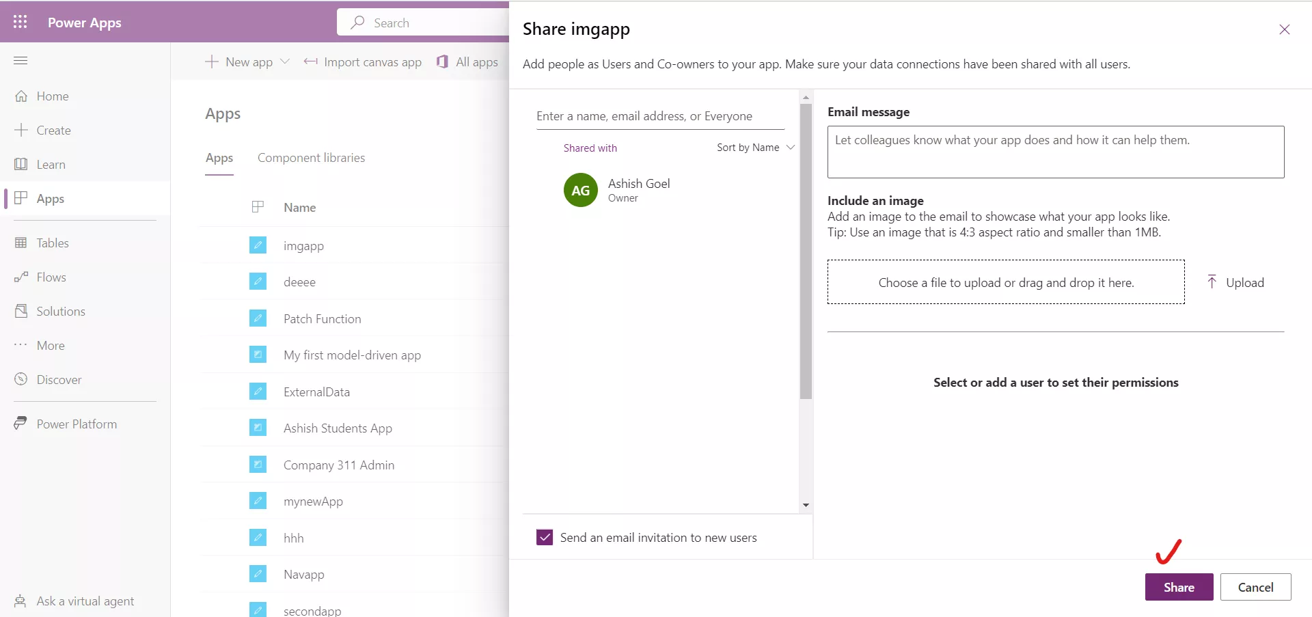Screen dimensions: 1312x617
Task: Click the name or email input field
Action: [659, 116]
